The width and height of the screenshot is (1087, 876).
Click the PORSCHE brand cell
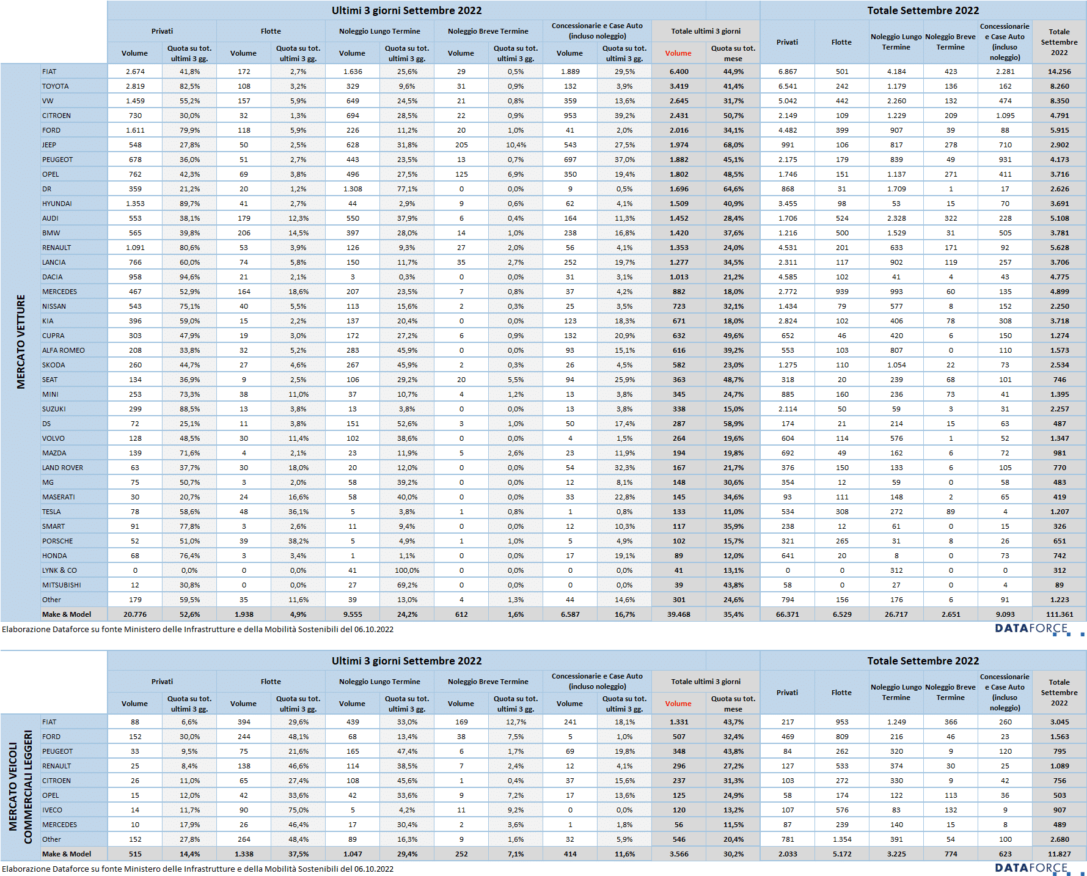[x=74, y=541]
